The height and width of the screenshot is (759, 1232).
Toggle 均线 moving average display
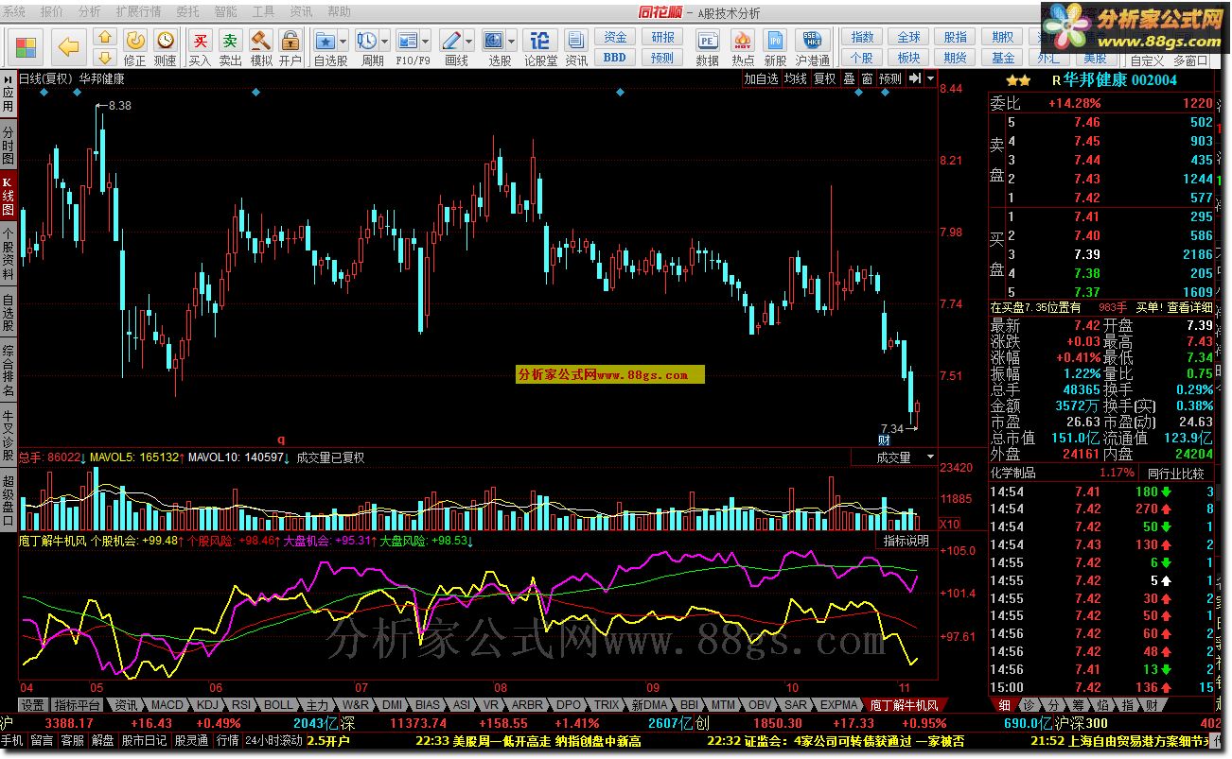coord(795,79)
